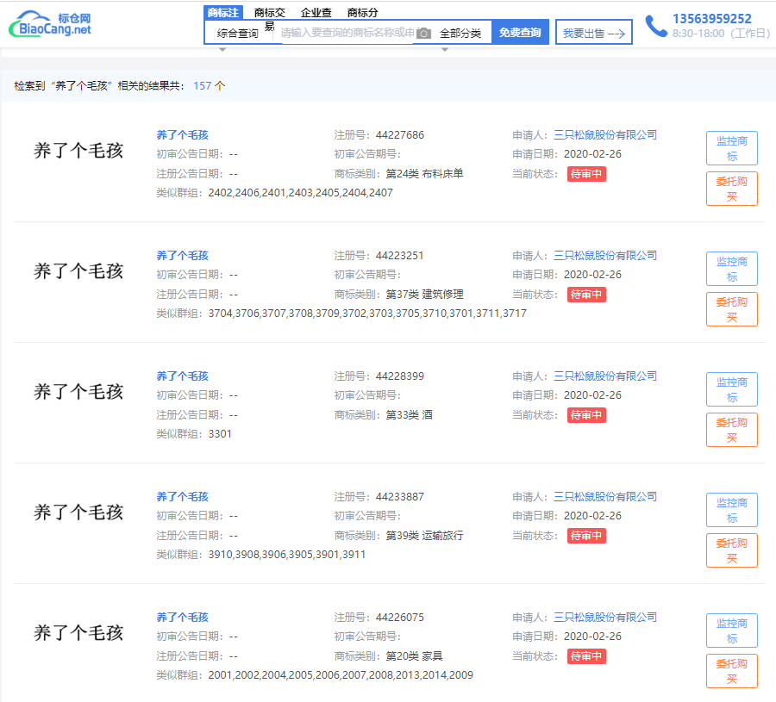The image size is (776, 702).
Task: Click the 待审中 status badge for 44233887
Action: pos(586,536)
